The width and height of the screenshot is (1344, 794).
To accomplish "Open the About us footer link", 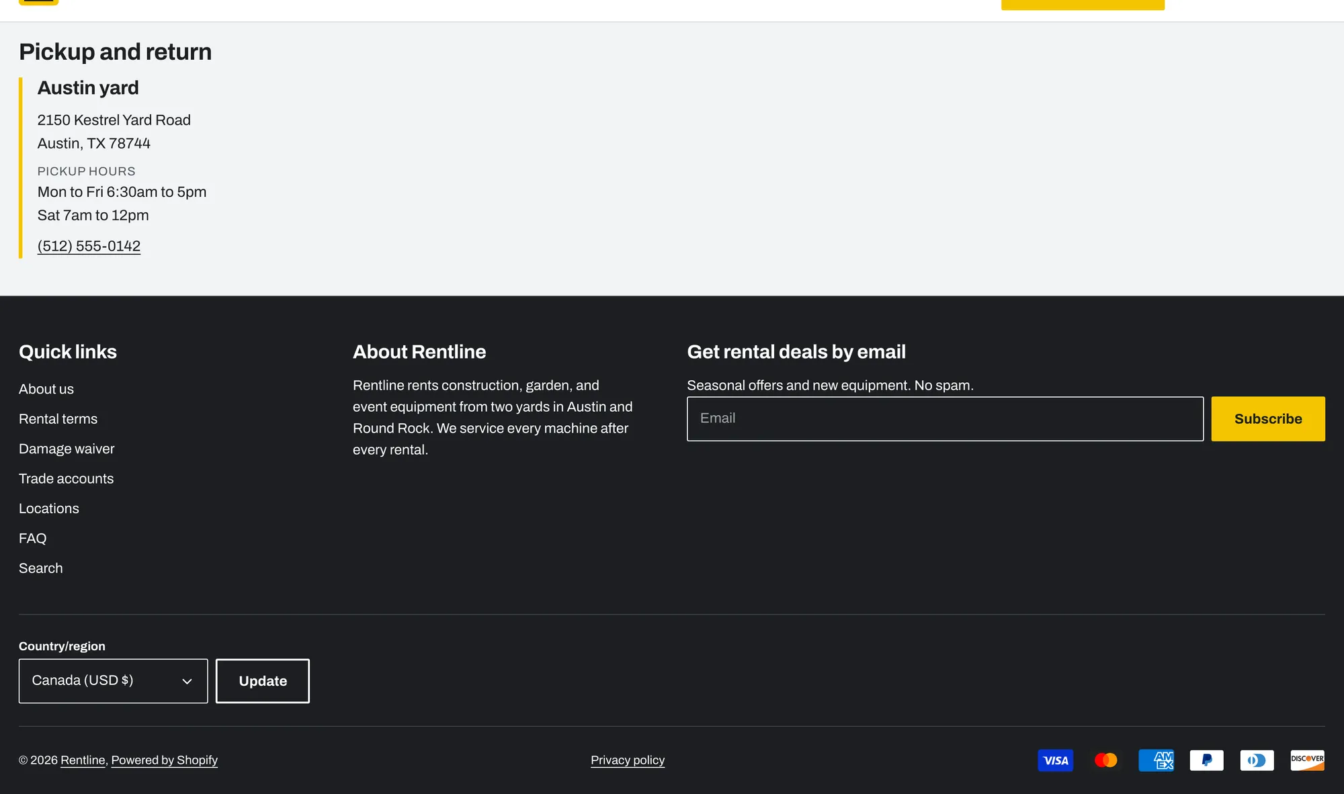I will (46, 389).
